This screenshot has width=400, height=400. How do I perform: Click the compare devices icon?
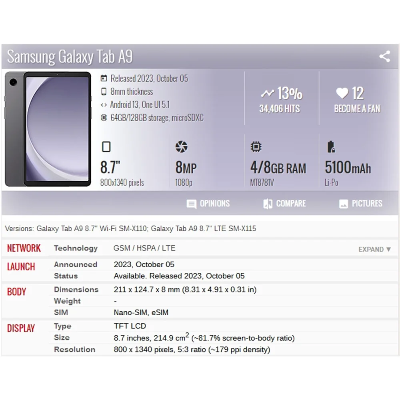click(268, 204)
